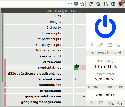Set local allow rule for crwdcntrl.net
Viewport: 125px width, 107px height.
[x=76, y=68]
